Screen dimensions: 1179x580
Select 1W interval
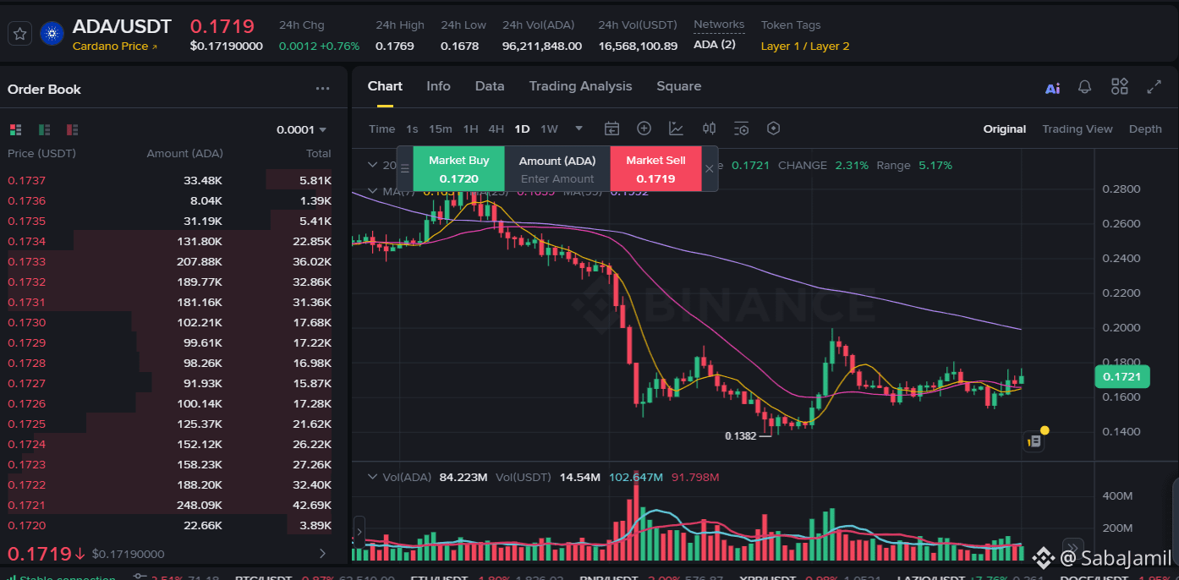pos(549,129)
